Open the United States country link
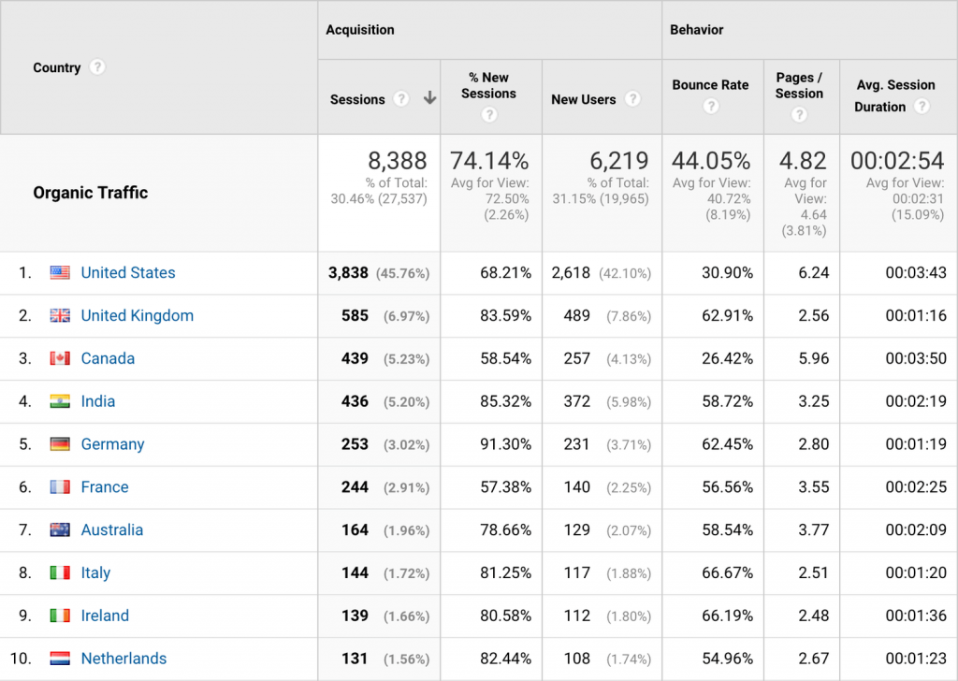Image resolution: width=958 pixels, height=681 pixels. click(x=128, y=272)
